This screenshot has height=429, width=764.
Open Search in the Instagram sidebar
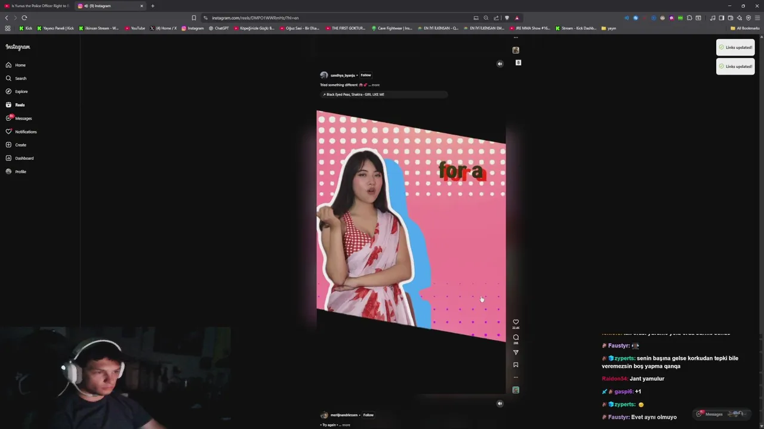[16, 78]
